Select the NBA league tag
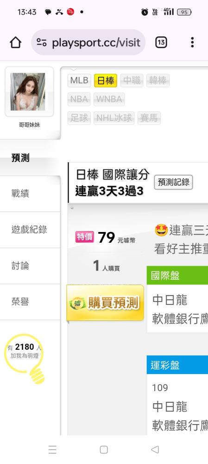 79,99
